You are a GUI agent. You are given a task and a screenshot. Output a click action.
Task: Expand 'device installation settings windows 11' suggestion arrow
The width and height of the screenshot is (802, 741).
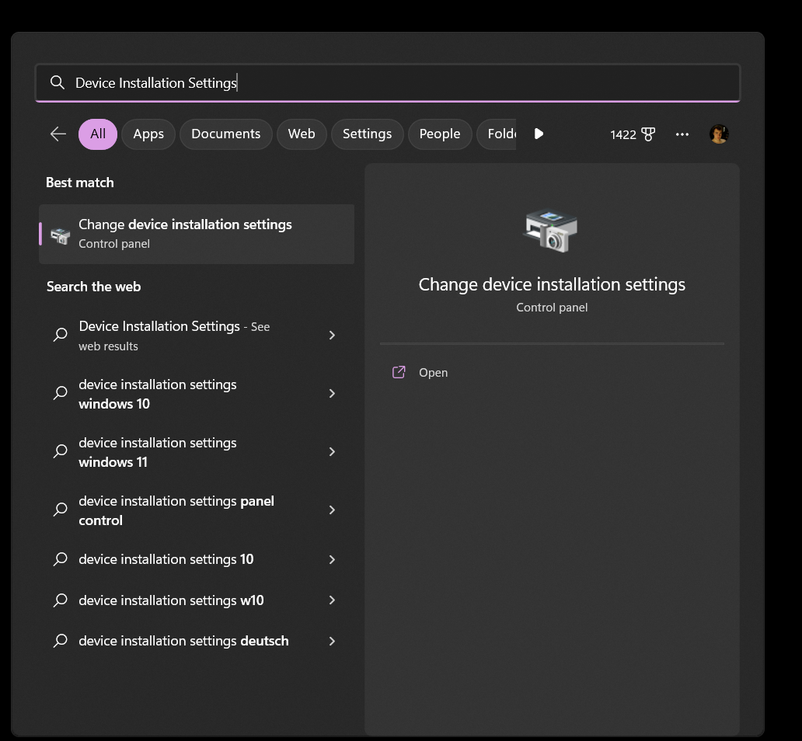click(332, 452)
